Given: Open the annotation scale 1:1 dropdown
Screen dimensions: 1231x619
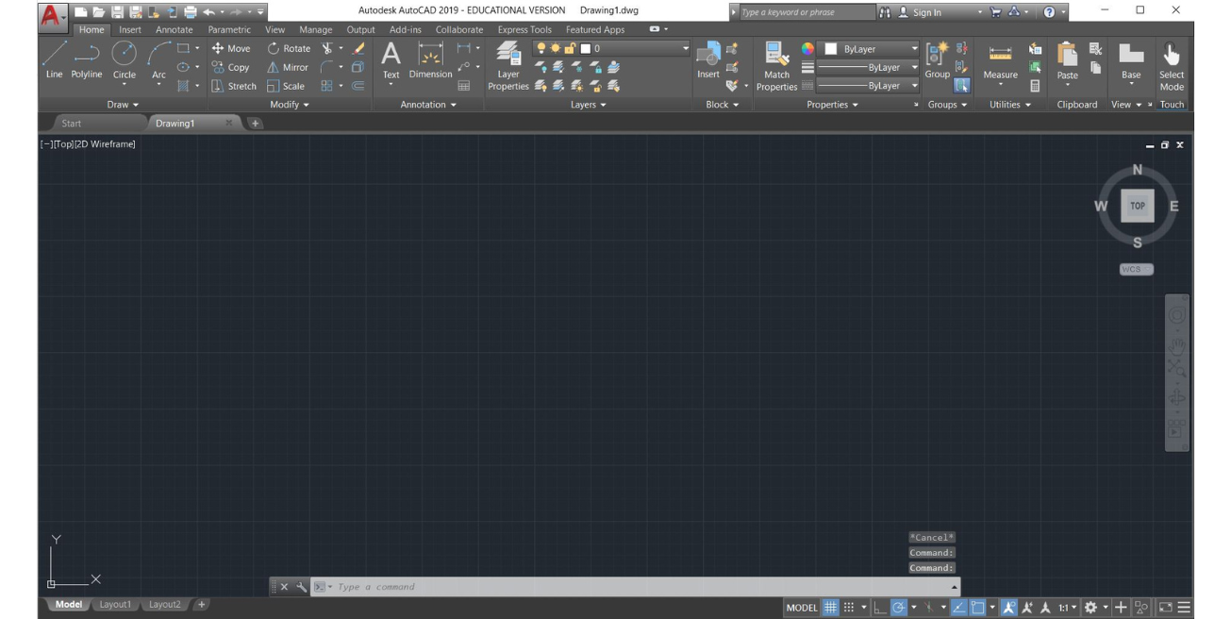Looking at the screenshot, I should [1068, 608].
